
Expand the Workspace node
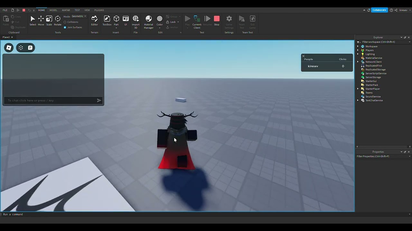pos(358,47)
